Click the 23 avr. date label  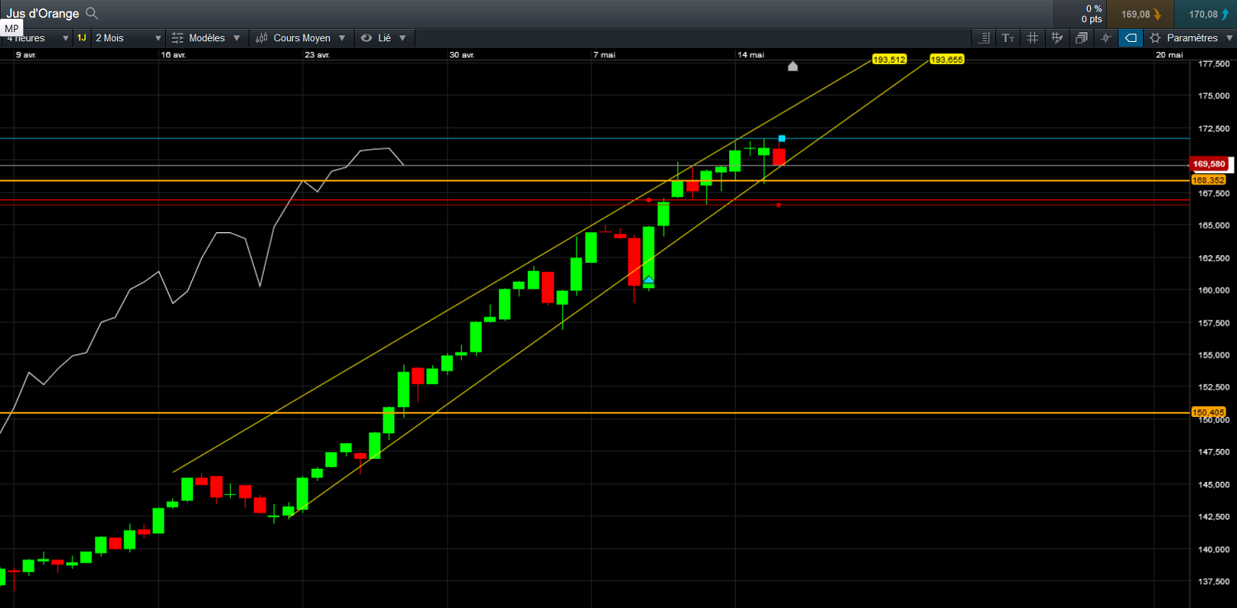pyautogui.click(x=317, y=54)
